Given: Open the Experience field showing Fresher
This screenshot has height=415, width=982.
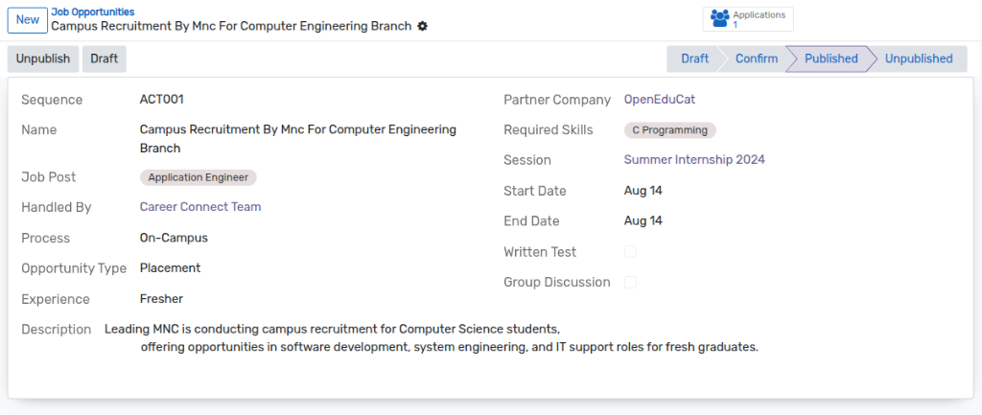Looking at the screenshot, I should (161, 299).
